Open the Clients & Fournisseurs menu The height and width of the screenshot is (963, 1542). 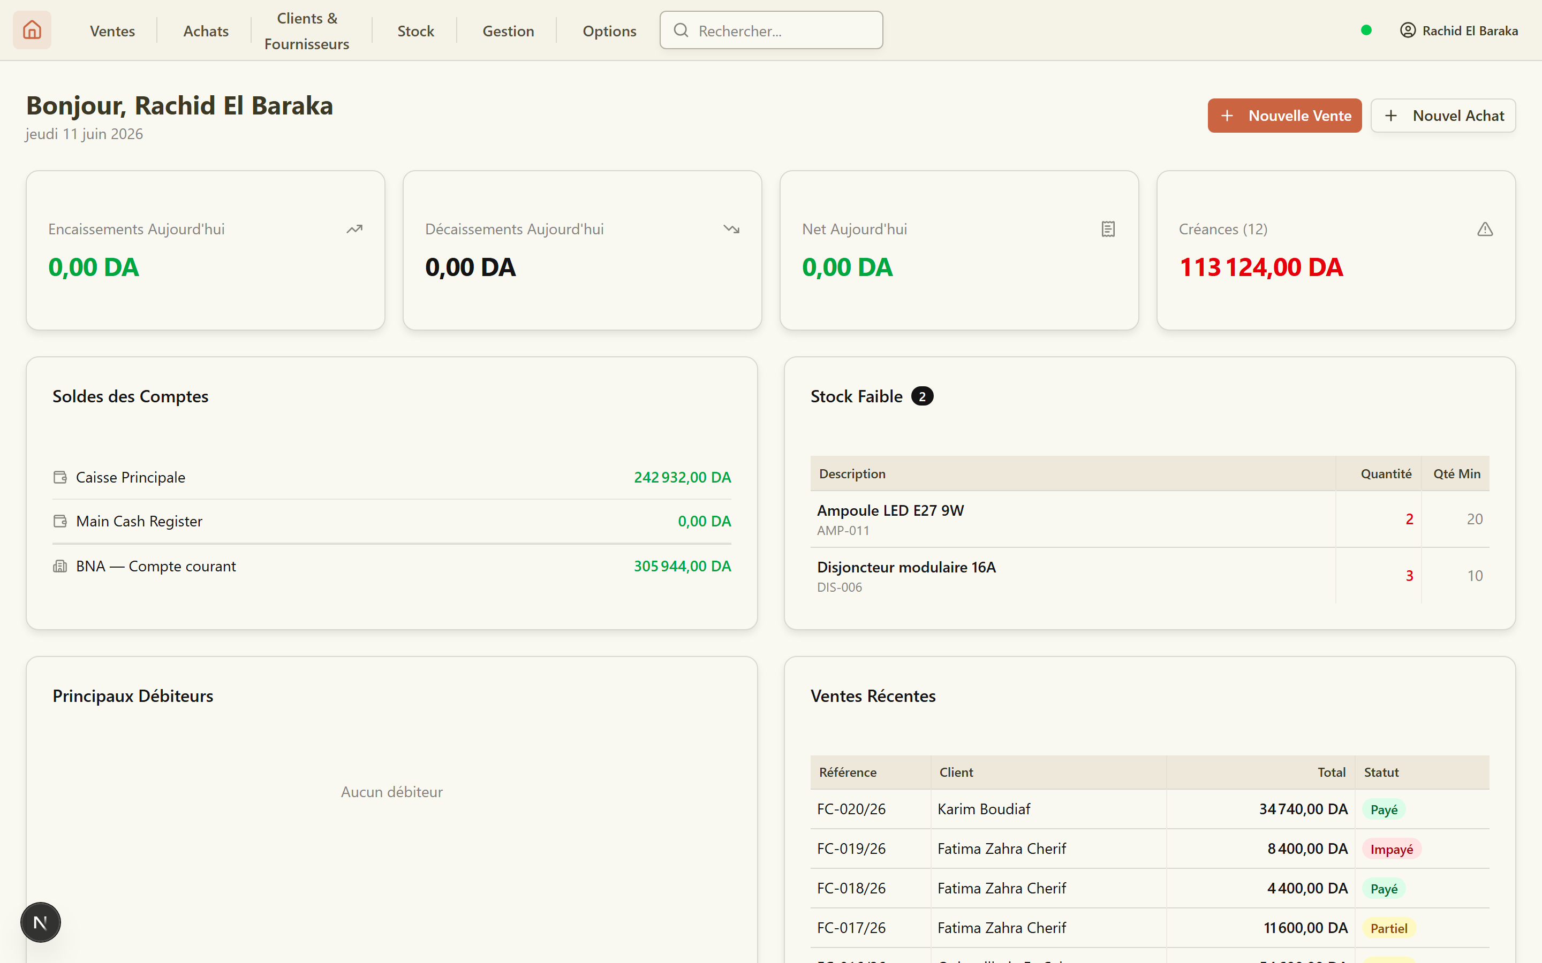[x=306, y=30]
